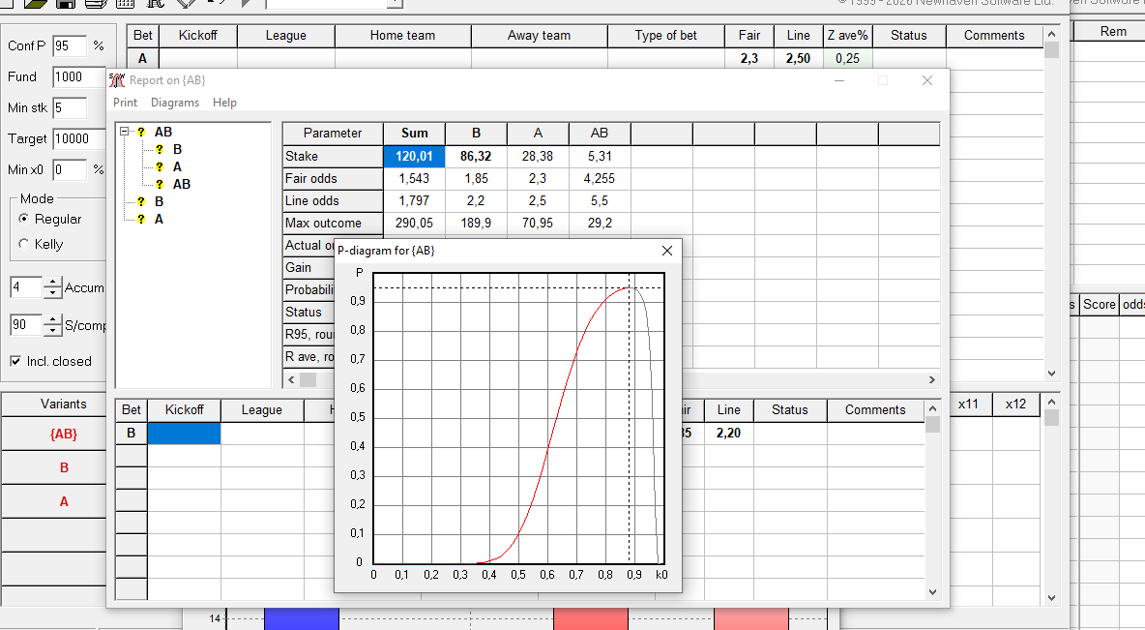
Task: Select top-level A node in report tree
Action: click(x=160, y=220)
